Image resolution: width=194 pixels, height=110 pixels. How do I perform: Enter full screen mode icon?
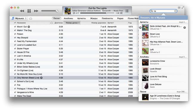(183, 8)
